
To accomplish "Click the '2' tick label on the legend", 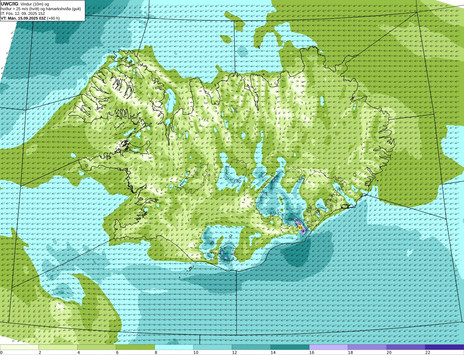I will click(x=40, y=352).
